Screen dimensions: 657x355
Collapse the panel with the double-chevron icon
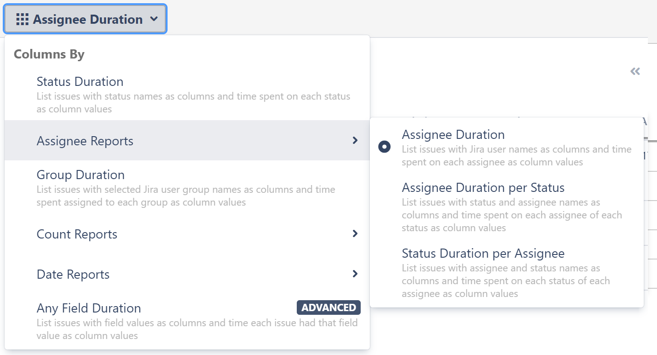click(635, 72)
